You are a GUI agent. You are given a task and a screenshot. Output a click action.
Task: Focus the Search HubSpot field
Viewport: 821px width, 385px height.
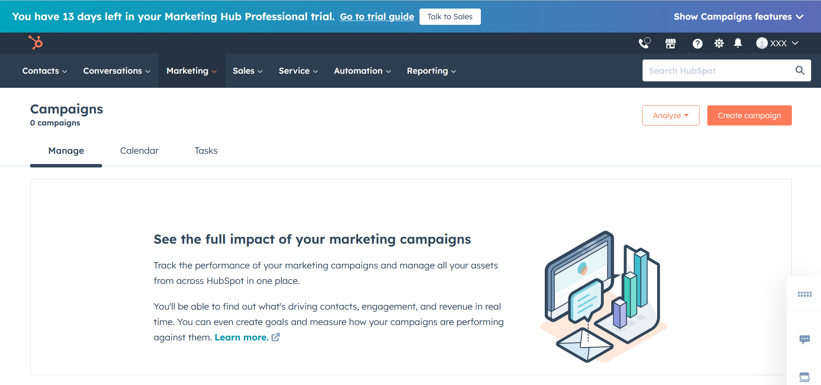tap(727, 70)
